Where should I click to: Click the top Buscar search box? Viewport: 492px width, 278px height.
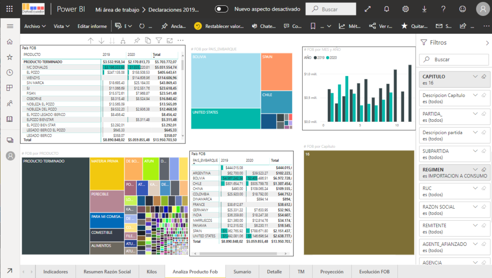pos(331,9)
